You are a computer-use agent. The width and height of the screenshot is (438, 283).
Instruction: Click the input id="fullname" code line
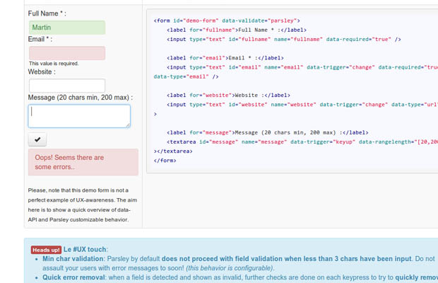(283, 40)
